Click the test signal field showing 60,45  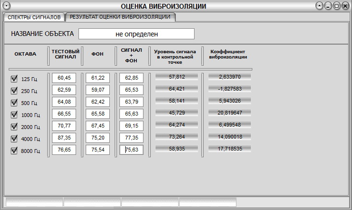pos(64,78)
